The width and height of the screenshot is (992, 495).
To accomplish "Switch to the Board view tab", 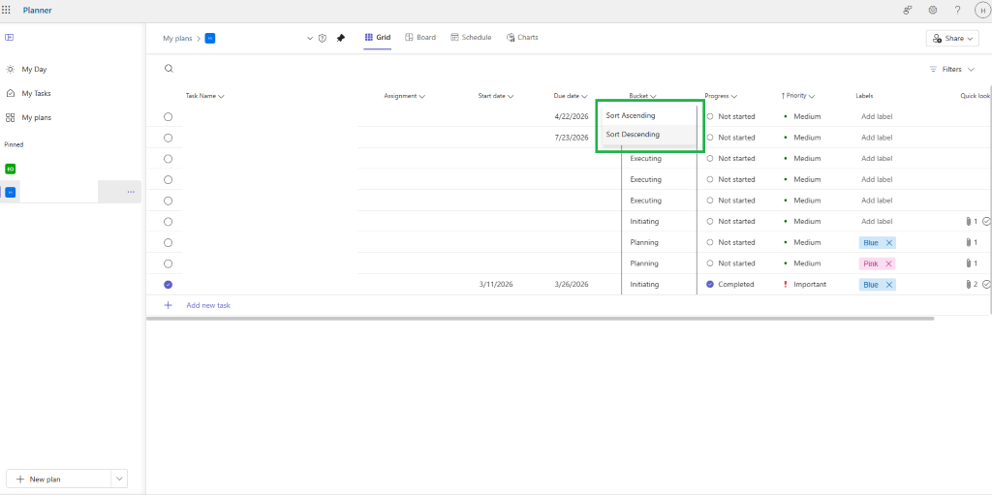I will click(x=420, y=38).
